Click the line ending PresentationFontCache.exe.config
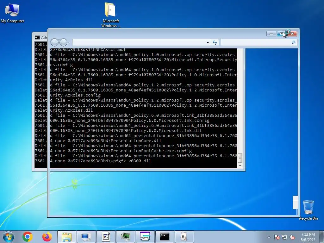 pyautogui.click(x=121, y=151)
